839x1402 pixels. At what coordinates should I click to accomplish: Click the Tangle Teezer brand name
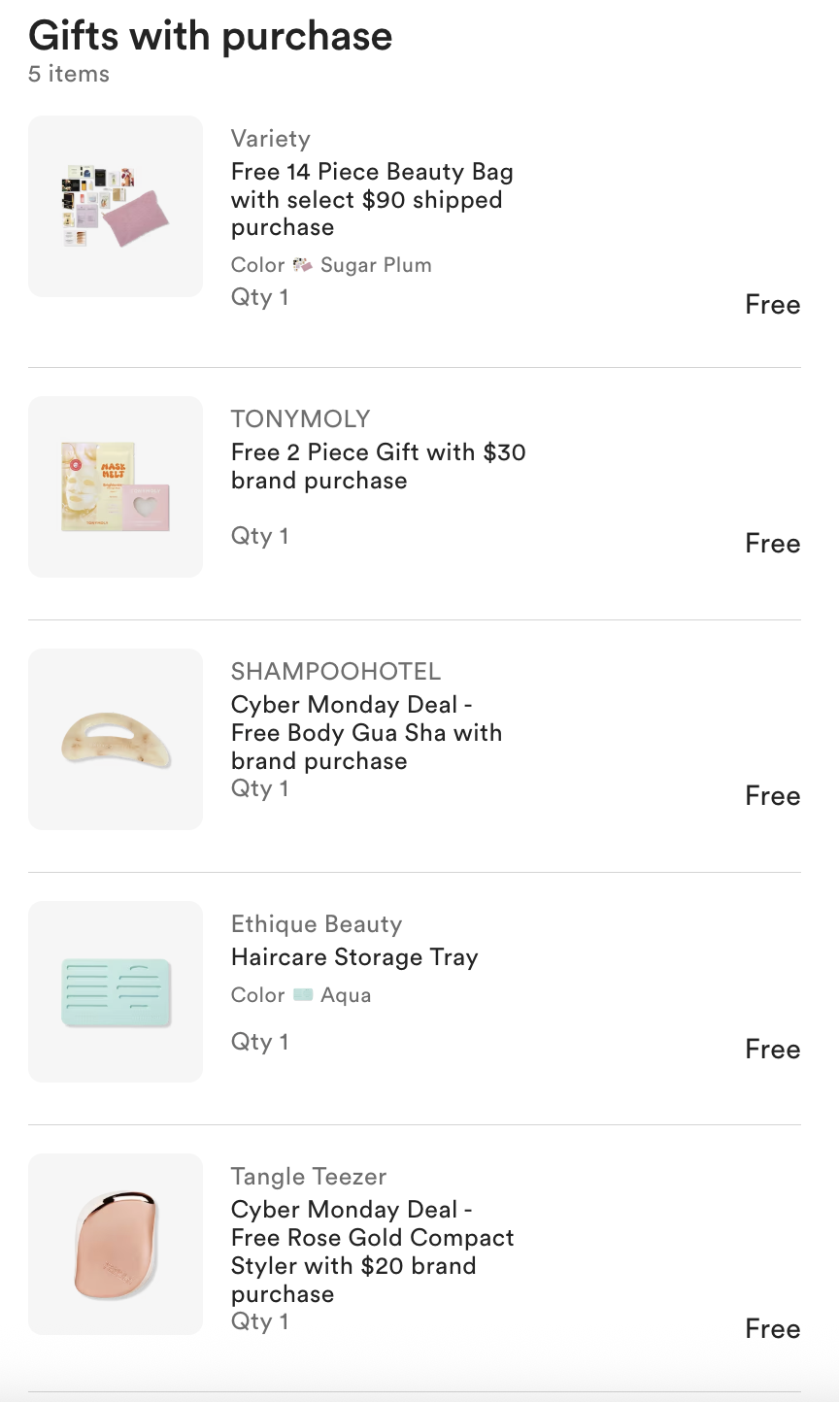point(308,1177)
